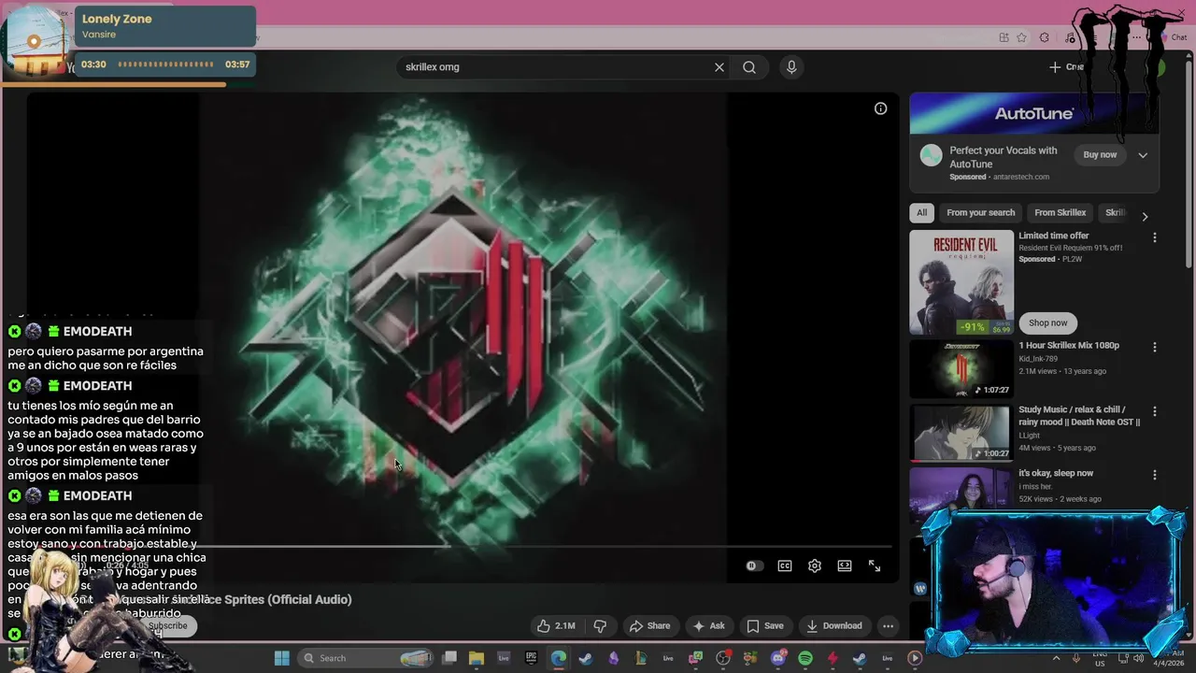Open the 1 Hour Skrillex Mix thumbnail
The width and height of the screenshot is (1196, 673).
961,369
